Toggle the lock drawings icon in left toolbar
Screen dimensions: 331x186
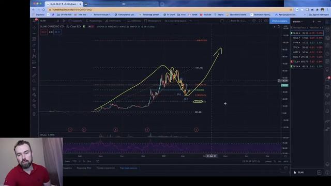coord(34,100)
